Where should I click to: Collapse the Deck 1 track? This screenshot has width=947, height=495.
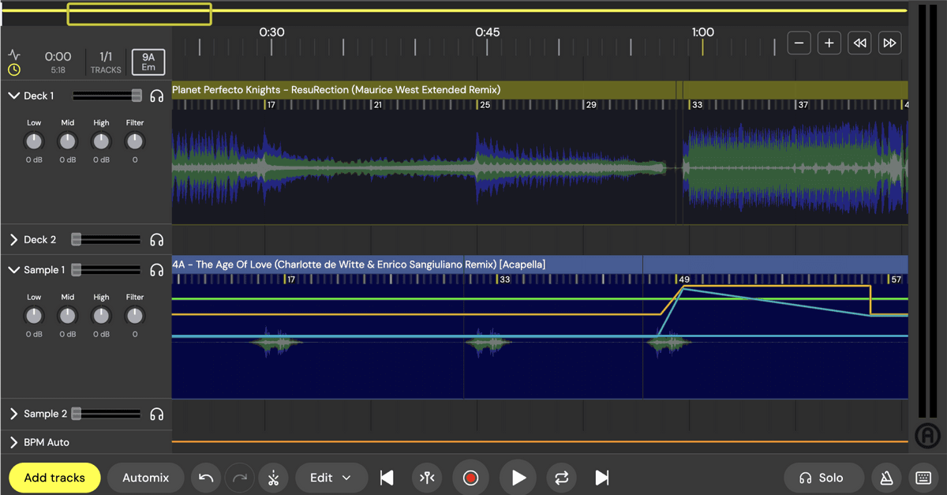(x=13, y=96)
